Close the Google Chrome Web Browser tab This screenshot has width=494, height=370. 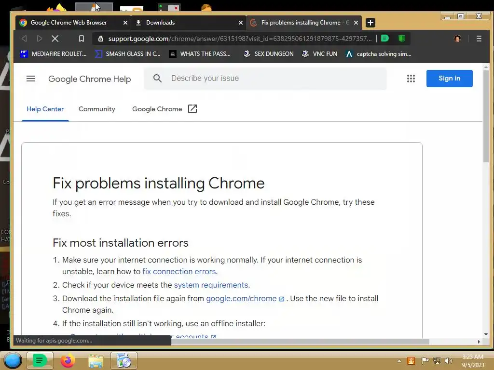click(125, 23)
